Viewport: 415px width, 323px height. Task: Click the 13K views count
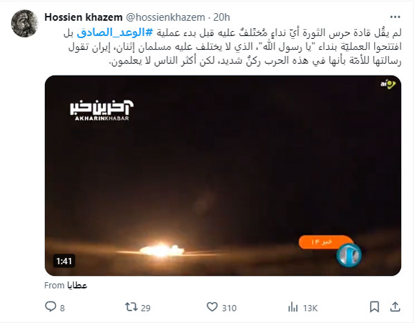(310, 308)
